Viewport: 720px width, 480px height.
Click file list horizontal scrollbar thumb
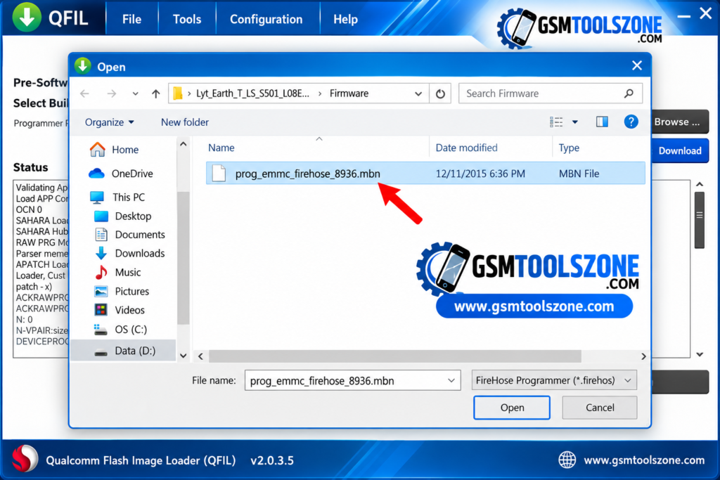(x=395, y=356)
